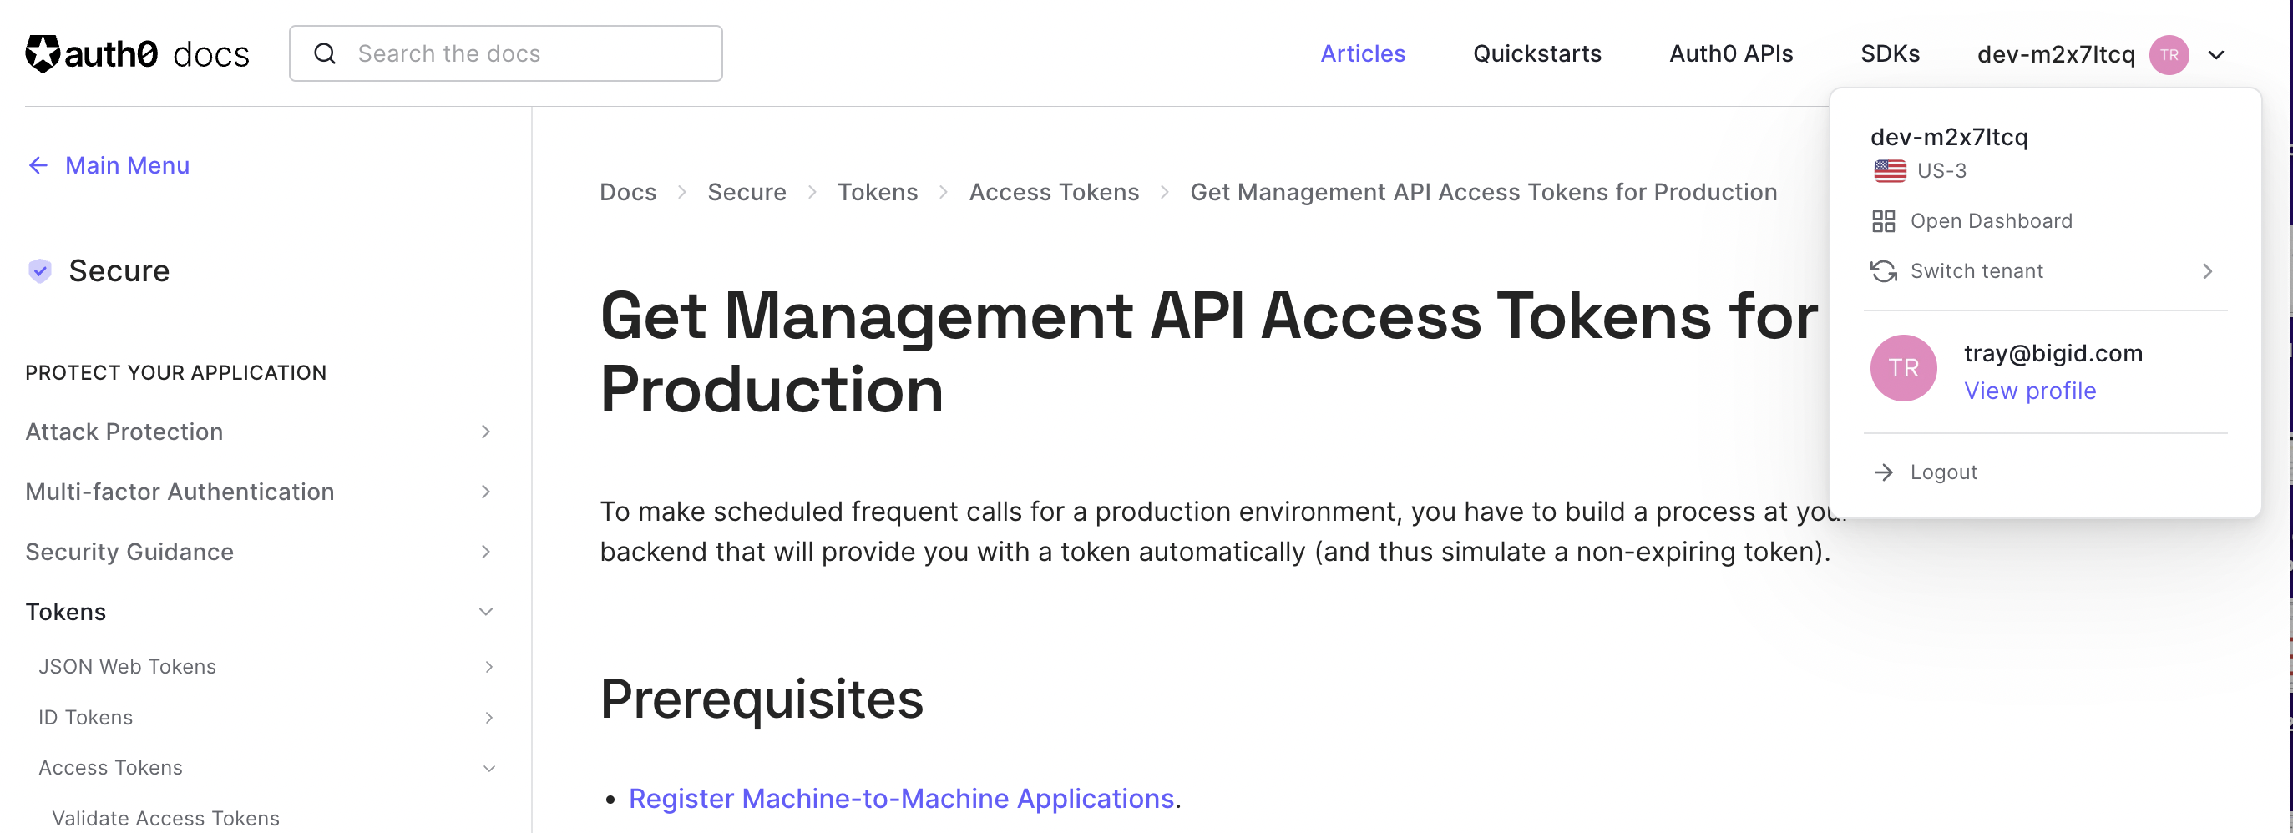Click the Switch tenant refresh icon

pos(1883,271)
